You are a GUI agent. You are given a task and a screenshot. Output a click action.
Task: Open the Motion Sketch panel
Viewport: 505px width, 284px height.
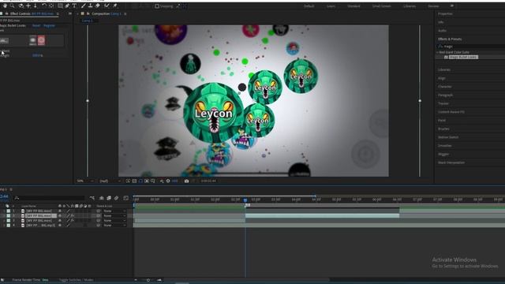click(448, 137)
